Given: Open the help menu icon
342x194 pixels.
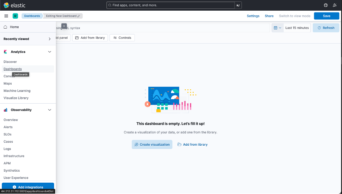Looking at the screenshot, I should click(x=326, y=5).
